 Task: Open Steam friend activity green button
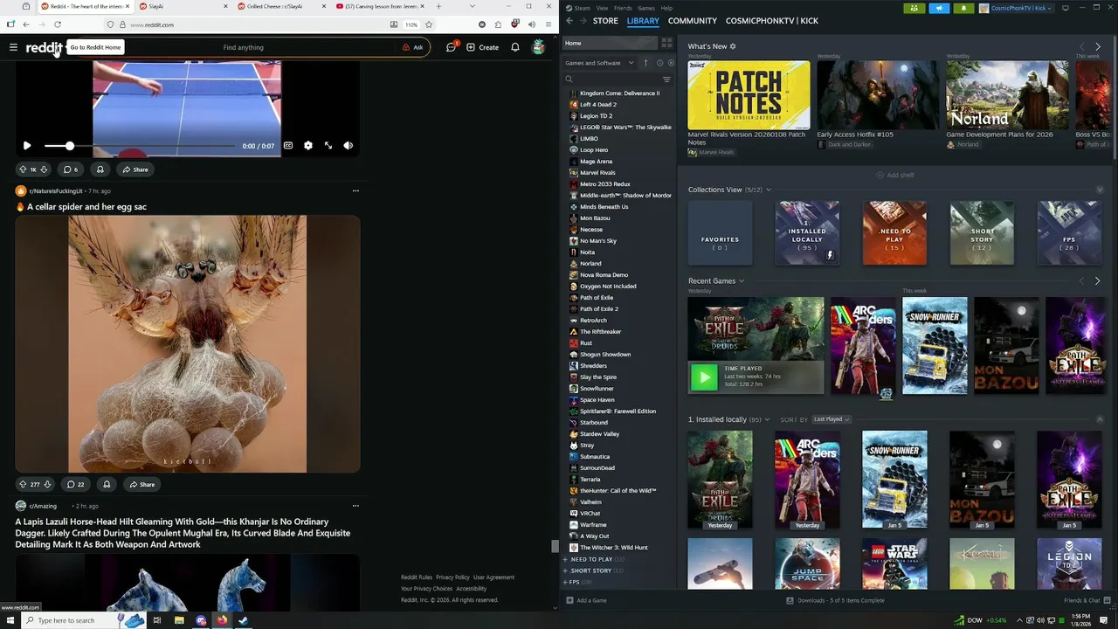[914, 8]
